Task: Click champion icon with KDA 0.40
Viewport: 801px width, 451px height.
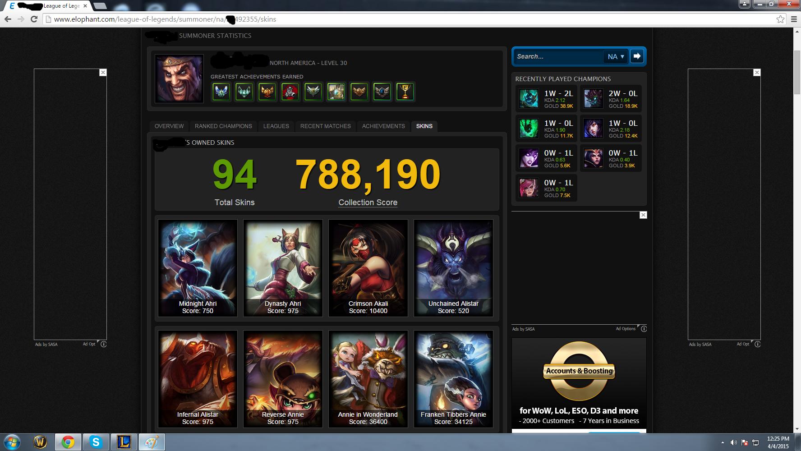Action: point(593,158)
